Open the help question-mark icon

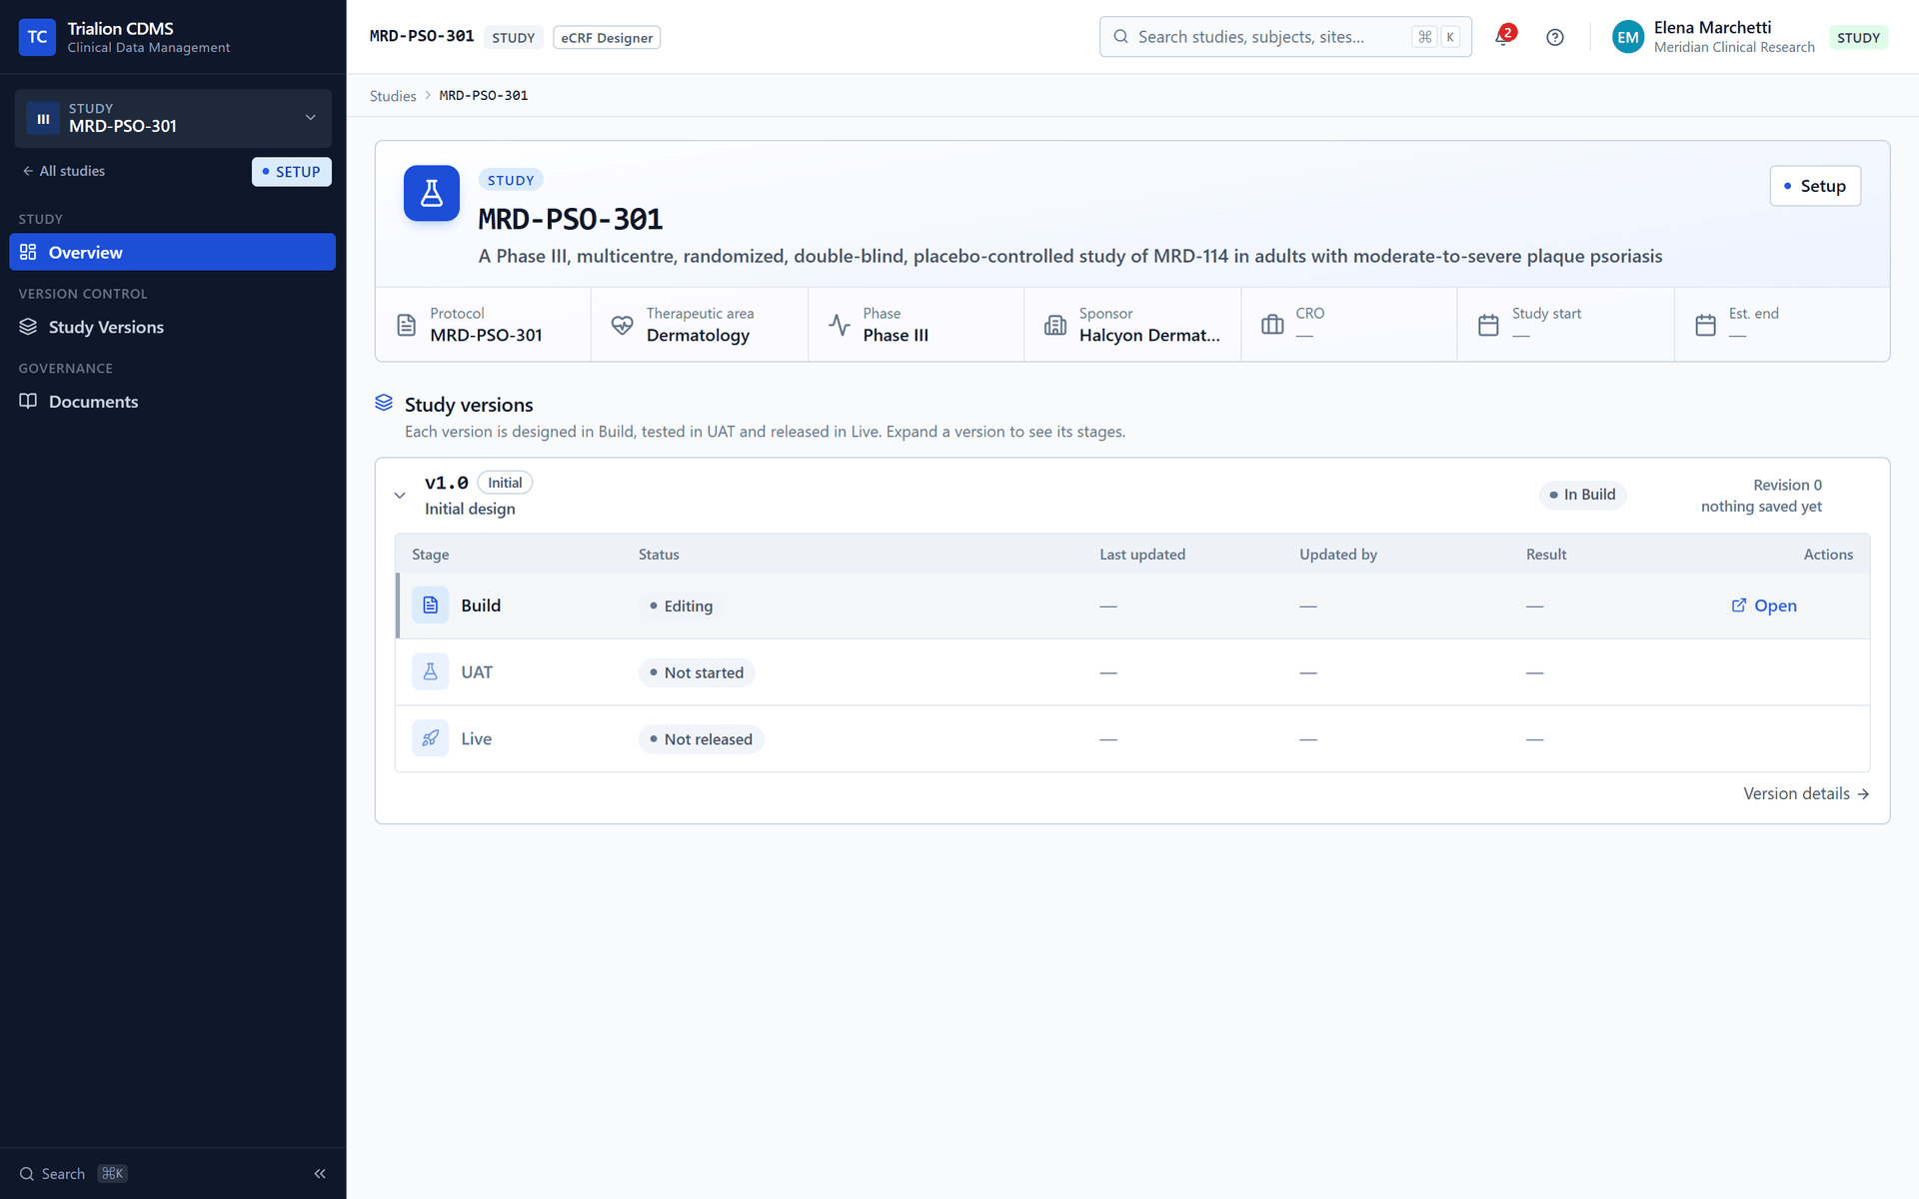[x=1554, y=37]
